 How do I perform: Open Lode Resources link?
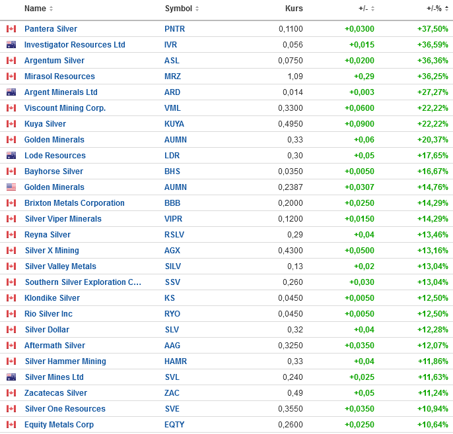[55, 156]
